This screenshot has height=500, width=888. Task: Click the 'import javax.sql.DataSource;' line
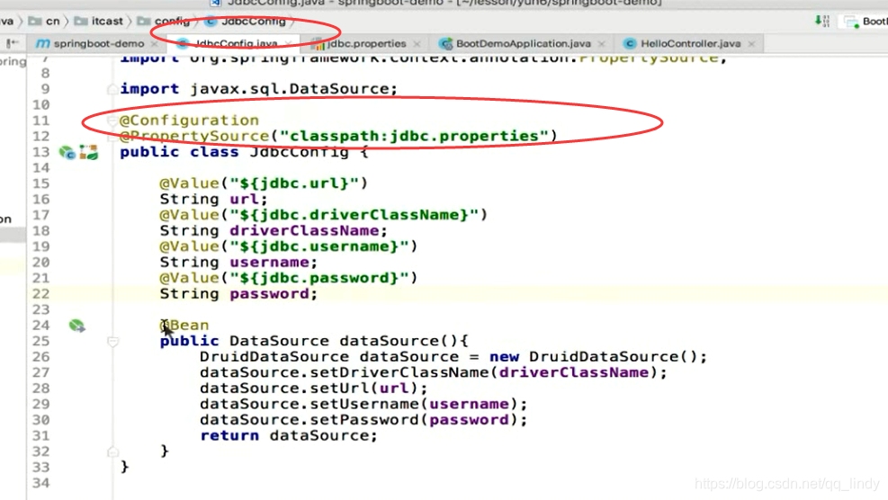coord(259,89)
